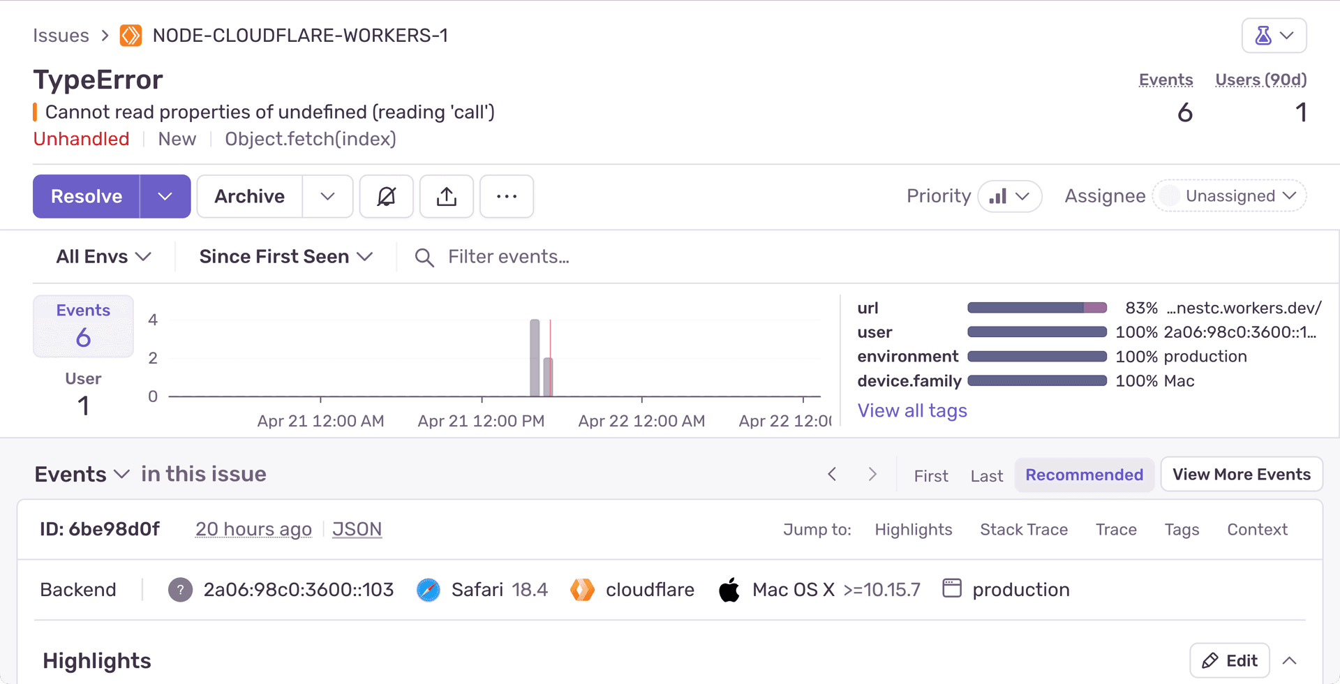Image resolution: width=1340 pixels, height=684 pixels.
Task: Open the three-dots more actions menu
Action: coord(507,197)
